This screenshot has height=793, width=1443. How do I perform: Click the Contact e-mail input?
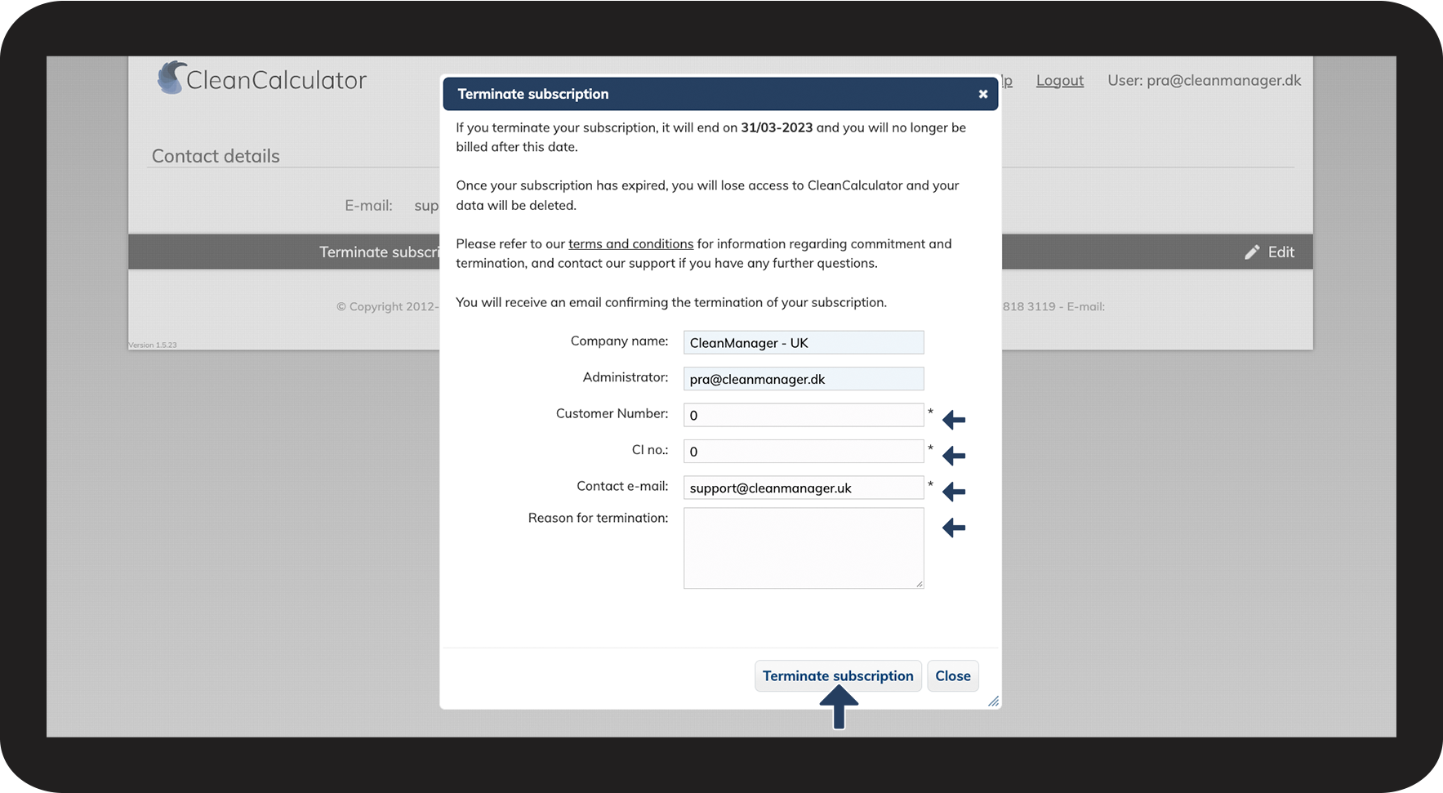click(x=804, y=488)
